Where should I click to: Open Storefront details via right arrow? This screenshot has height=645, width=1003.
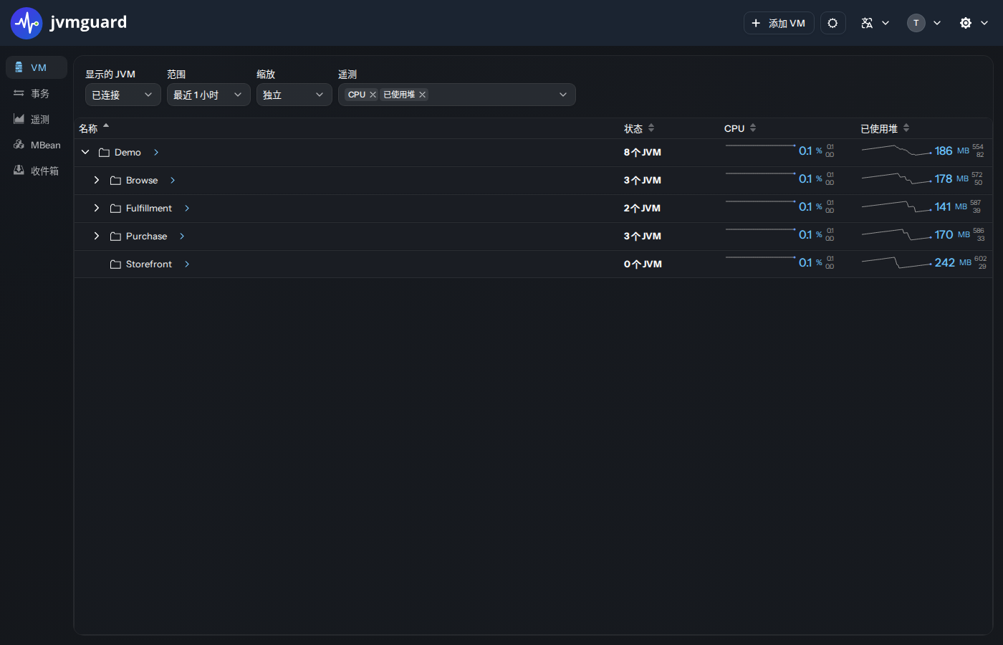tap(187, 264)
